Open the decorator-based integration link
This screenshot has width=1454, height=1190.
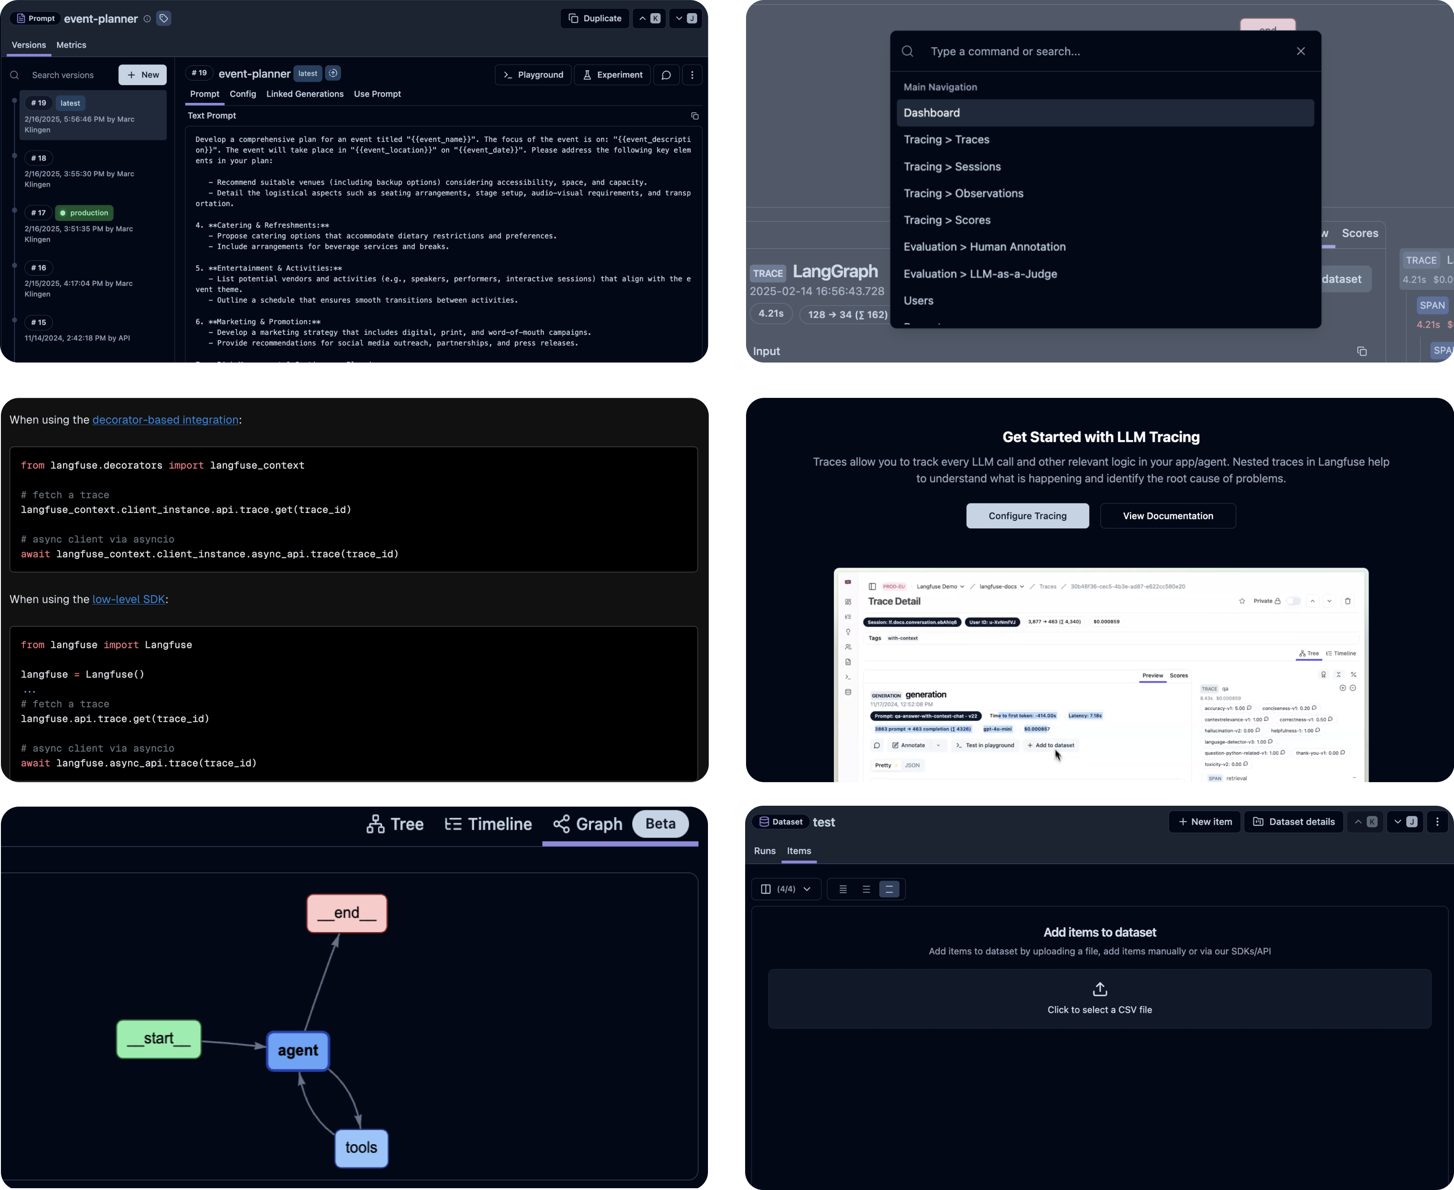click(x=165, y=420)
